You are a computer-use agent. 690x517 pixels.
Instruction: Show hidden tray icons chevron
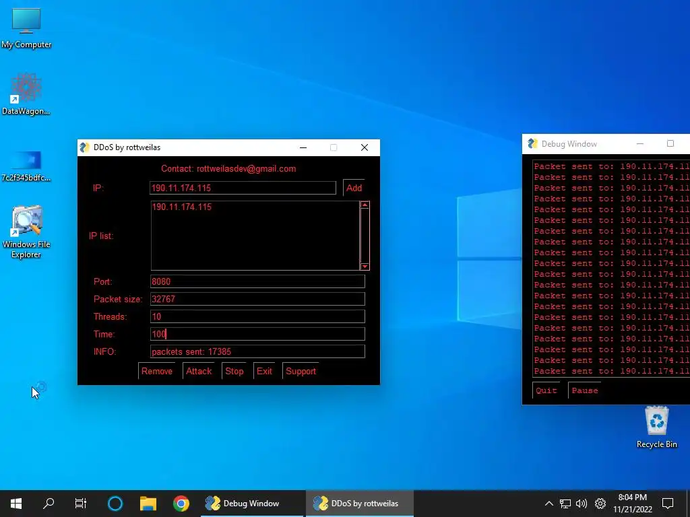(x=548, y=504)
